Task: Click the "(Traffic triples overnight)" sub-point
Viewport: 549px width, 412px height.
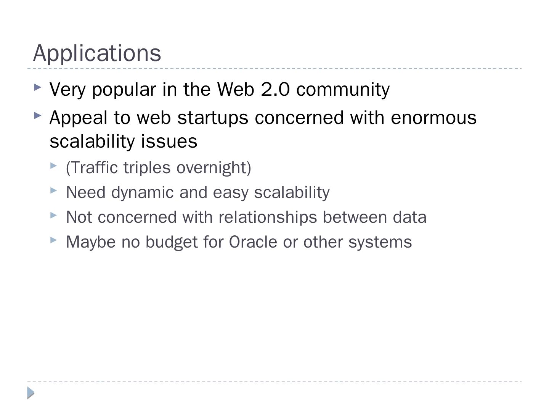Action: pyautogui.click(x=158, y=167)
